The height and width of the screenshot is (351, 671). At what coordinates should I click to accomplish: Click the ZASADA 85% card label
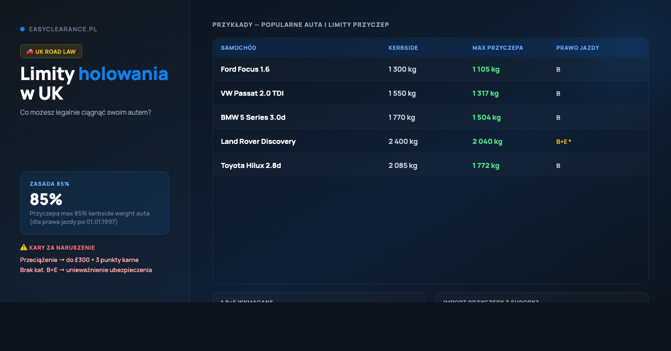click(49, 184)
